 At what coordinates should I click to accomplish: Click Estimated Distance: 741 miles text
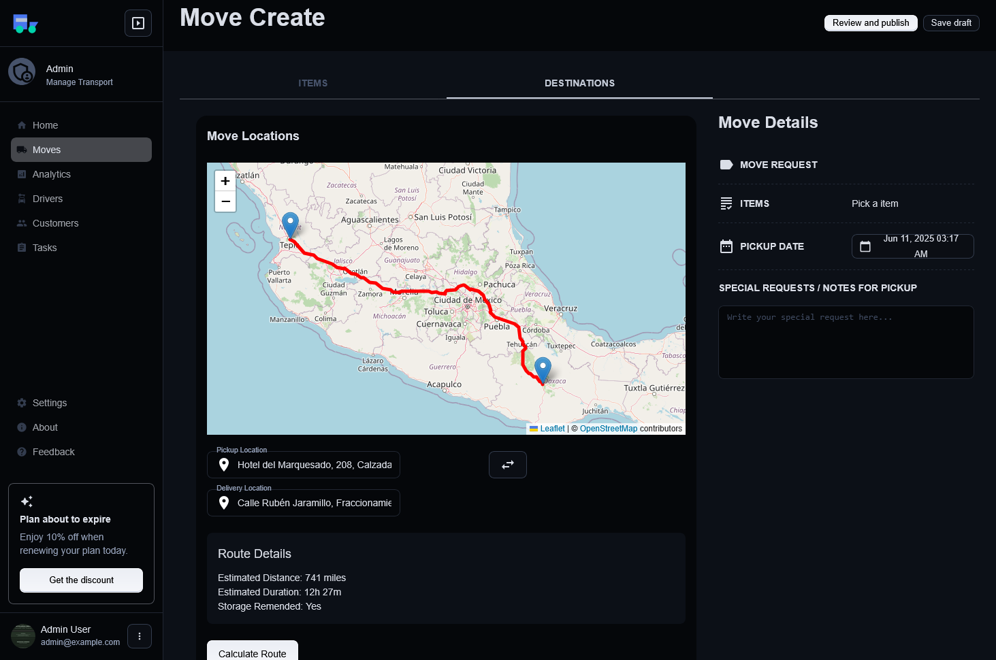click(282, 578)
